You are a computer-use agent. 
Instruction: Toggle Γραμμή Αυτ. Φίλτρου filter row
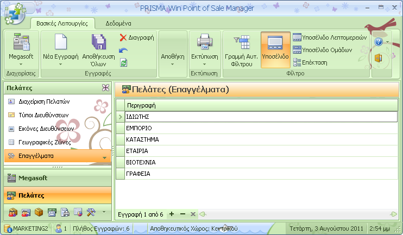241,50
